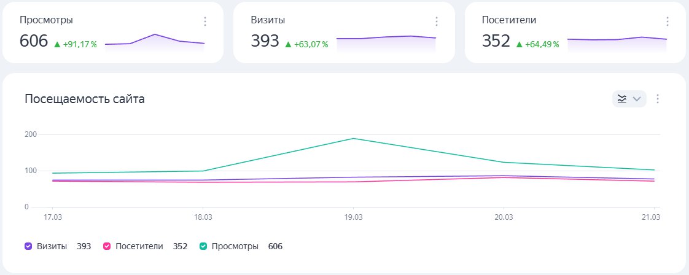
Task: Open the Посетители widget three-dot menu
Action: tap(668, 21)
